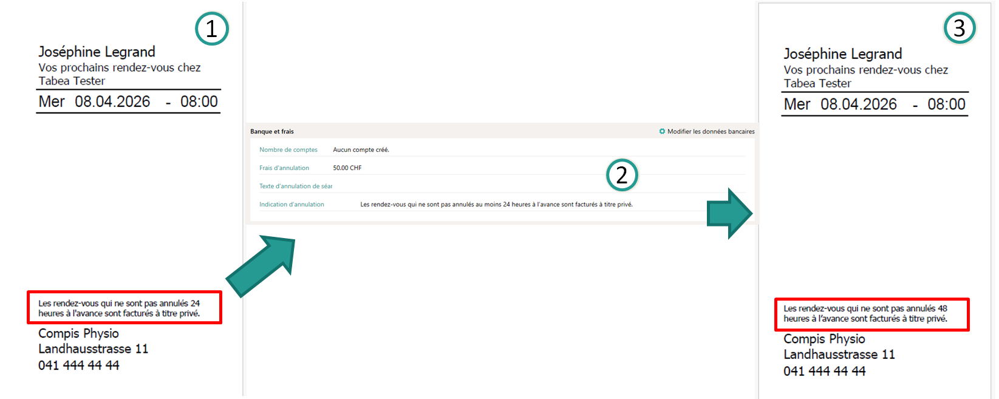Click the numbered circle badge 1
This screenshot has width=999, height=399.
[x=211, y=29]
